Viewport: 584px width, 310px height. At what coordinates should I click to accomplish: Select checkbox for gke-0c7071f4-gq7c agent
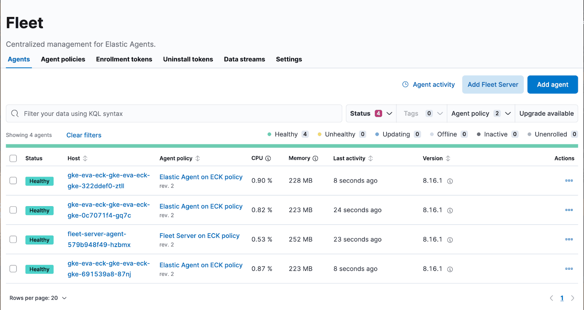pyautogui.click(x=13, y=210)
